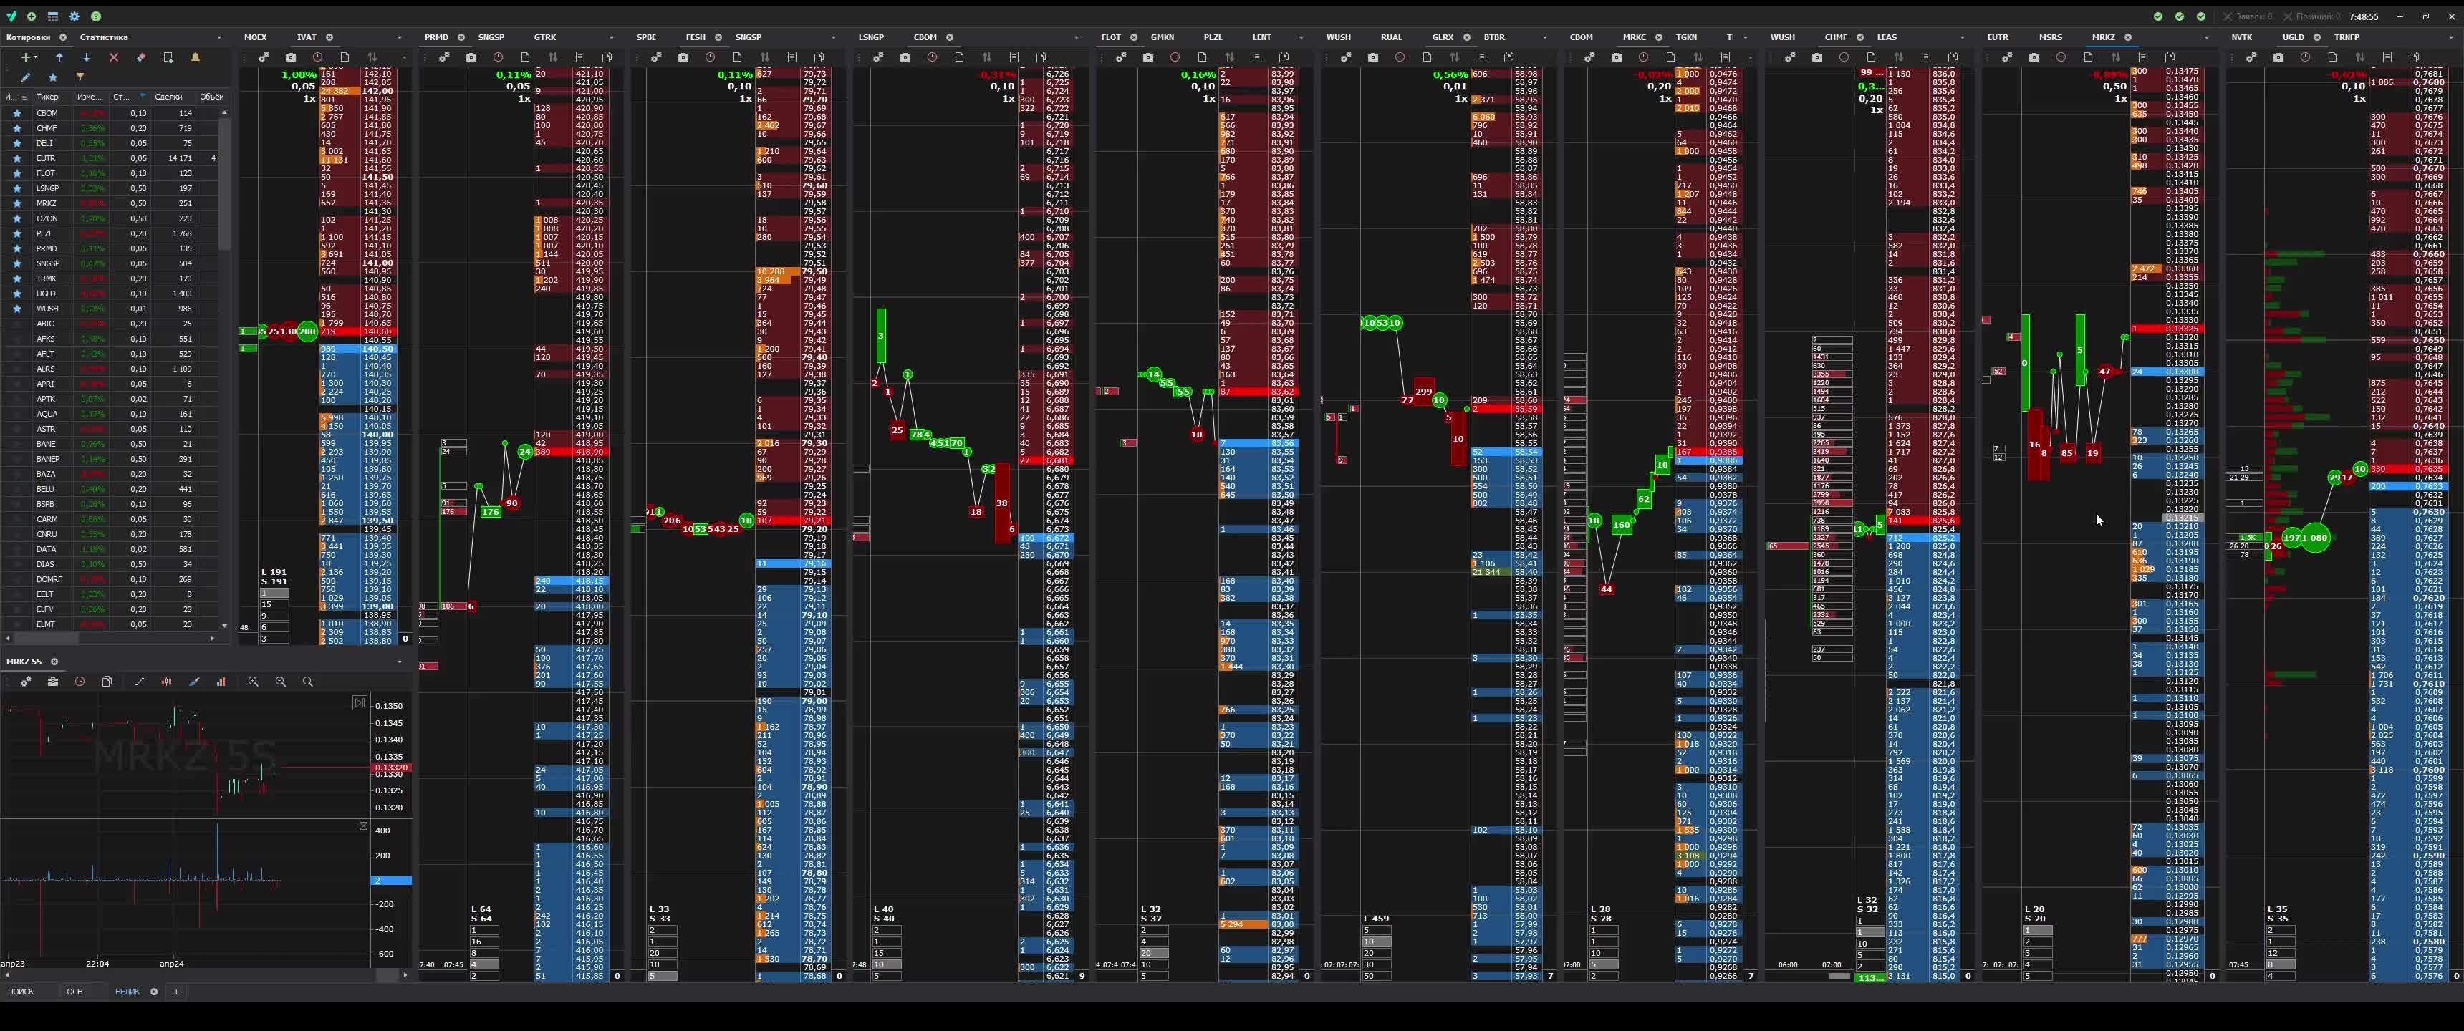The width and height of the screenshot is (2464, 1031).
Task: Open dropdown arrow of MRKZ 5S chart panel
Action: 400,662
